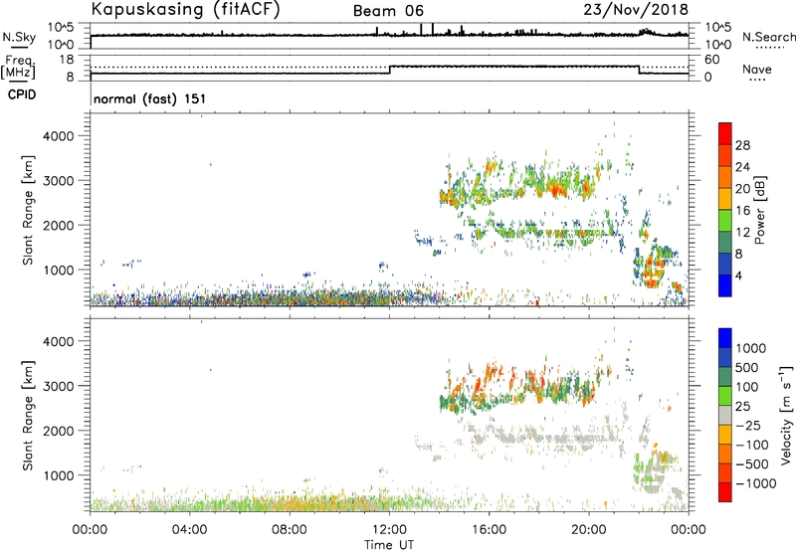Click the dotted line sample under Nave

pos(757,80)
